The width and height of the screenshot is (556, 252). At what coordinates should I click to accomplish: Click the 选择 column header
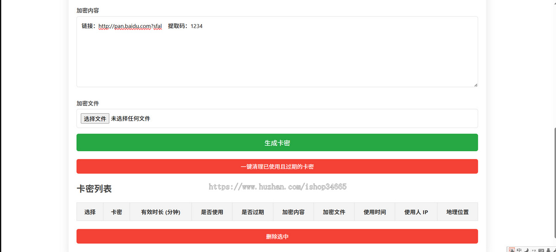point(90,212)
